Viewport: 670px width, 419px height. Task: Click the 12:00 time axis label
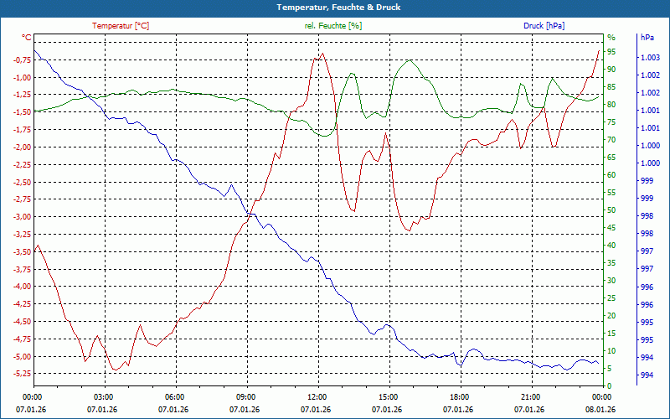(317, 396)
